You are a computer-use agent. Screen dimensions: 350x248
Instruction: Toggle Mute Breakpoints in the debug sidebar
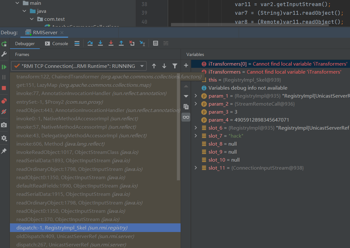tap(4, 112)
